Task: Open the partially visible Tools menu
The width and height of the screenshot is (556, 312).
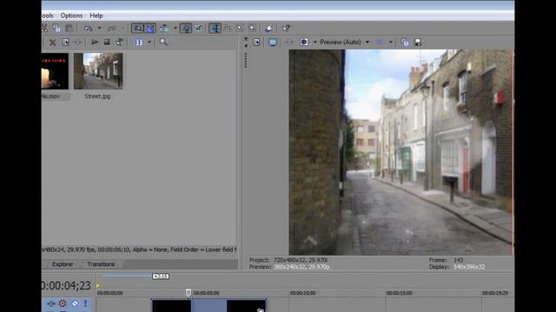Action: 48,16
